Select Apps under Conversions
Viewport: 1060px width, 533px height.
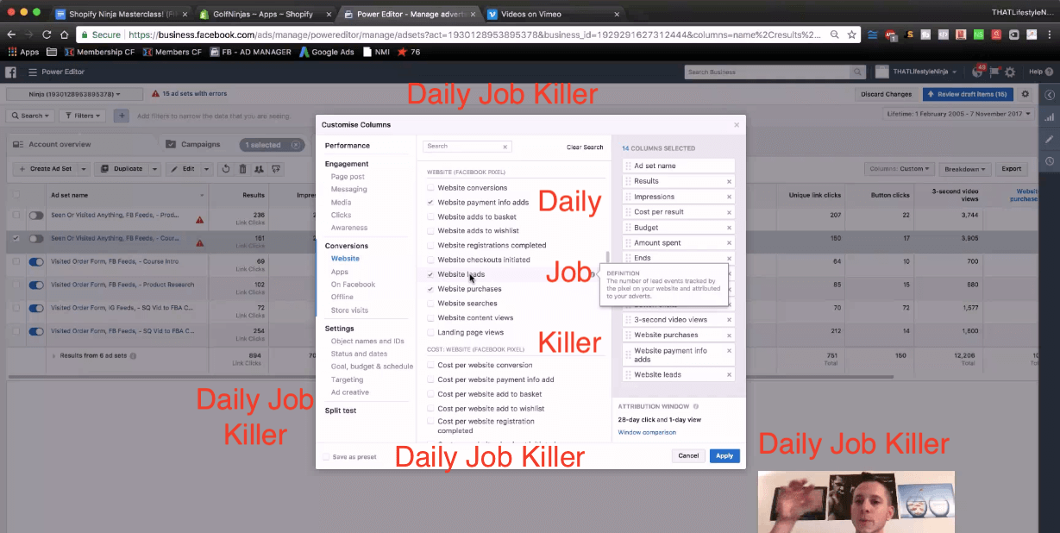(x=340, y=272)
